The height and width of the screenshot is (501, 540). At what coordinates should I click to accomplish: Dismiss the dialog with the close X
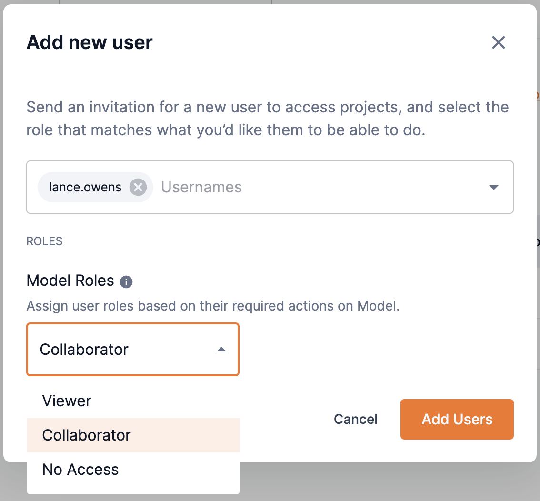(x=498, y=42)
